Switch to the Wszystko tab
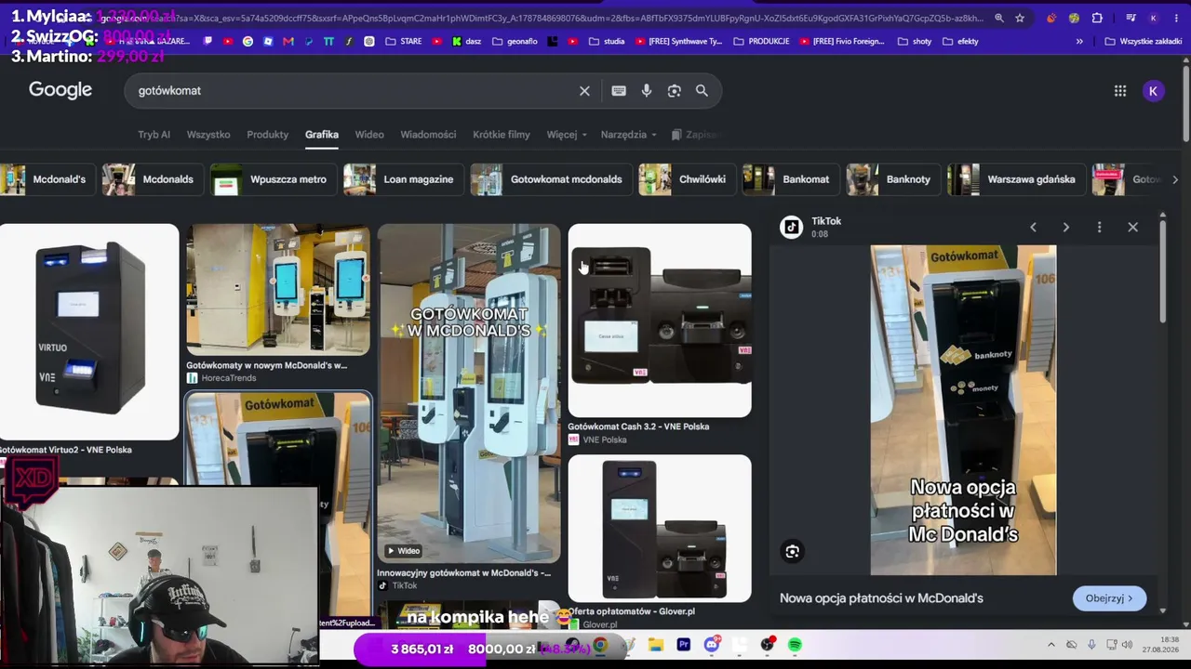Screen dimensions: 1191x669 (208, 135)
